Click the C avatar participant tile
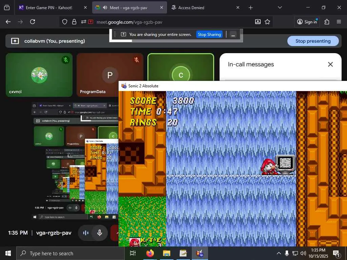347x260 pixels. point(181,67)
